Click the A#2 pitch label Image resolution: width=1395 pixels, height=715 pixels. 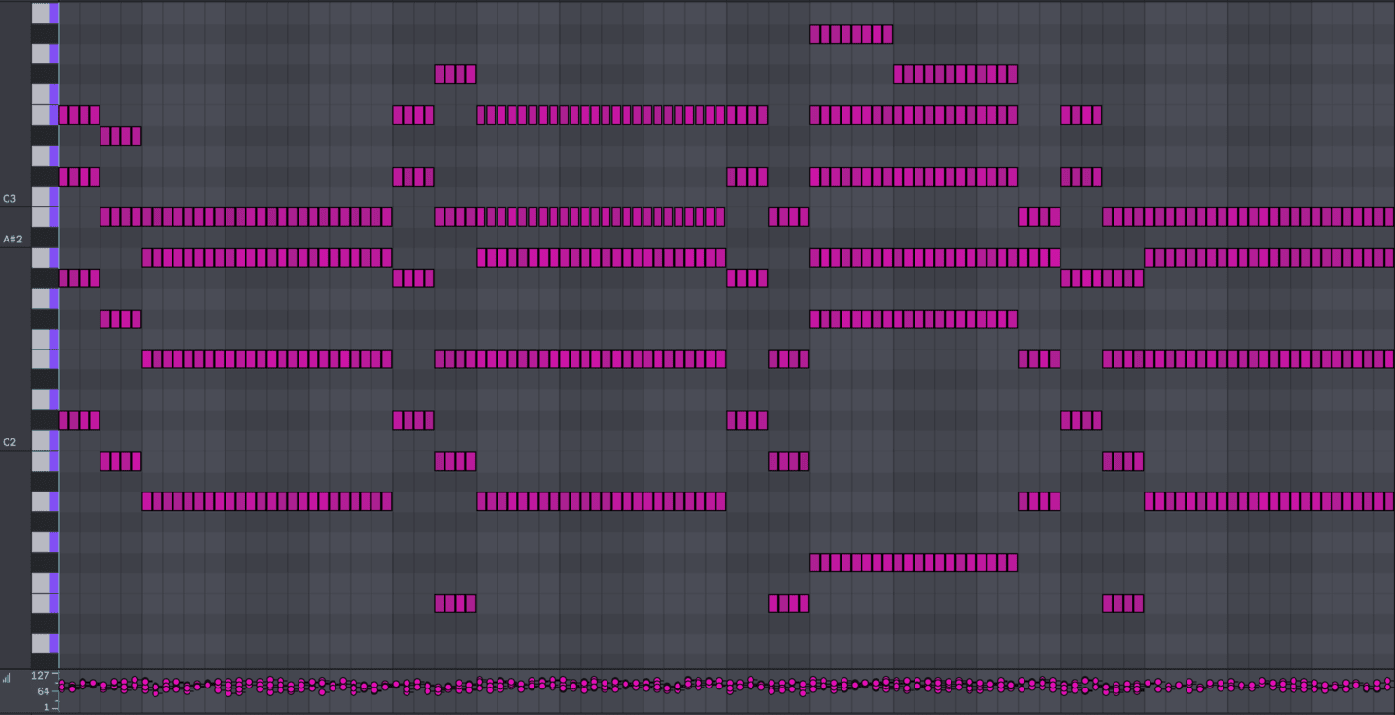[x=12, y=239]
